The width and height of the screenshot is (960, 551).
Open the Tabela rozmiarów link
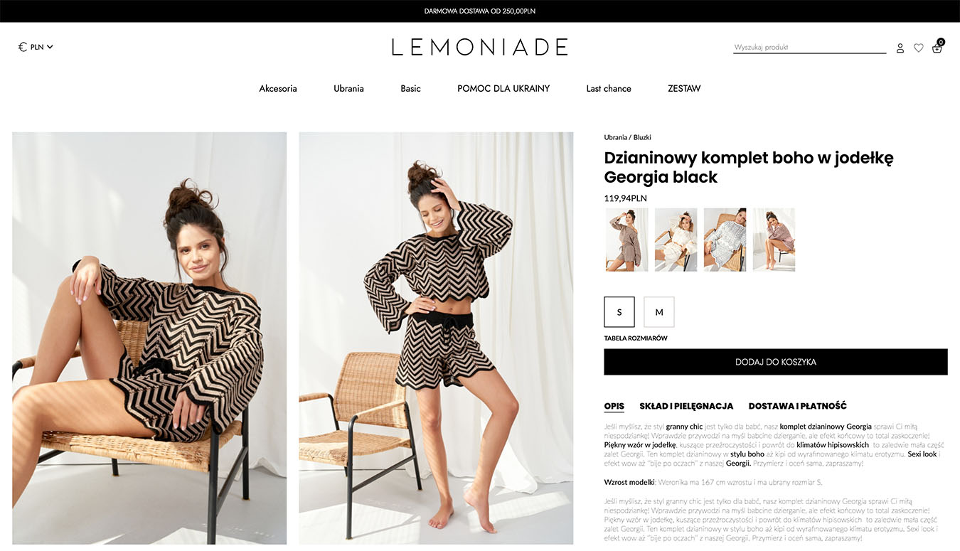click(x=636, y=338)
